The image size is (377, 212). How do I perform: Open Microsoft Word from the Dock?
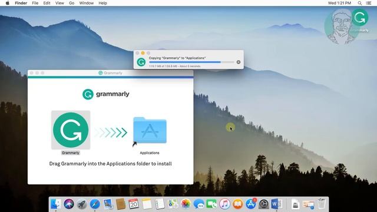(x=276, y=204)
